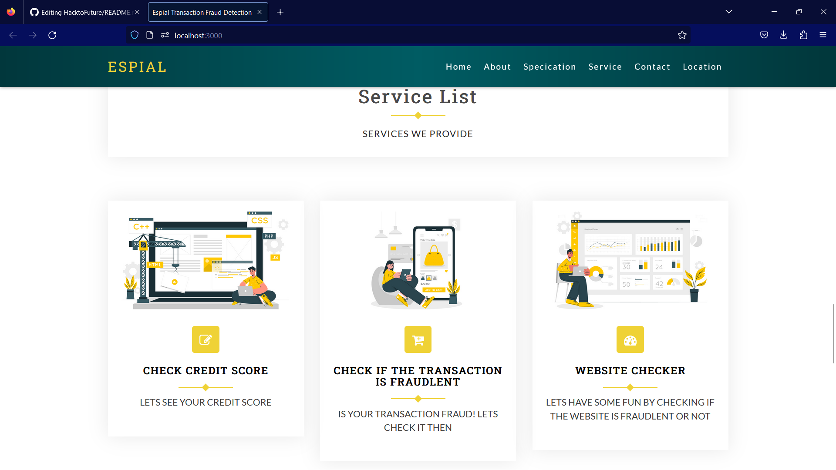836x470 pixels.
Task: Go to the Location section
Action: 702,67
